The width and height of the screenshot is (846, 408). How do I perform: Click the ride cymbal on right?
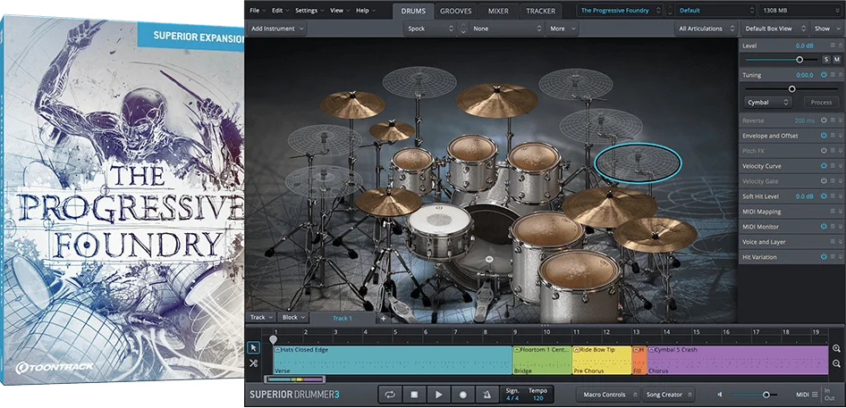coord(610,206)
